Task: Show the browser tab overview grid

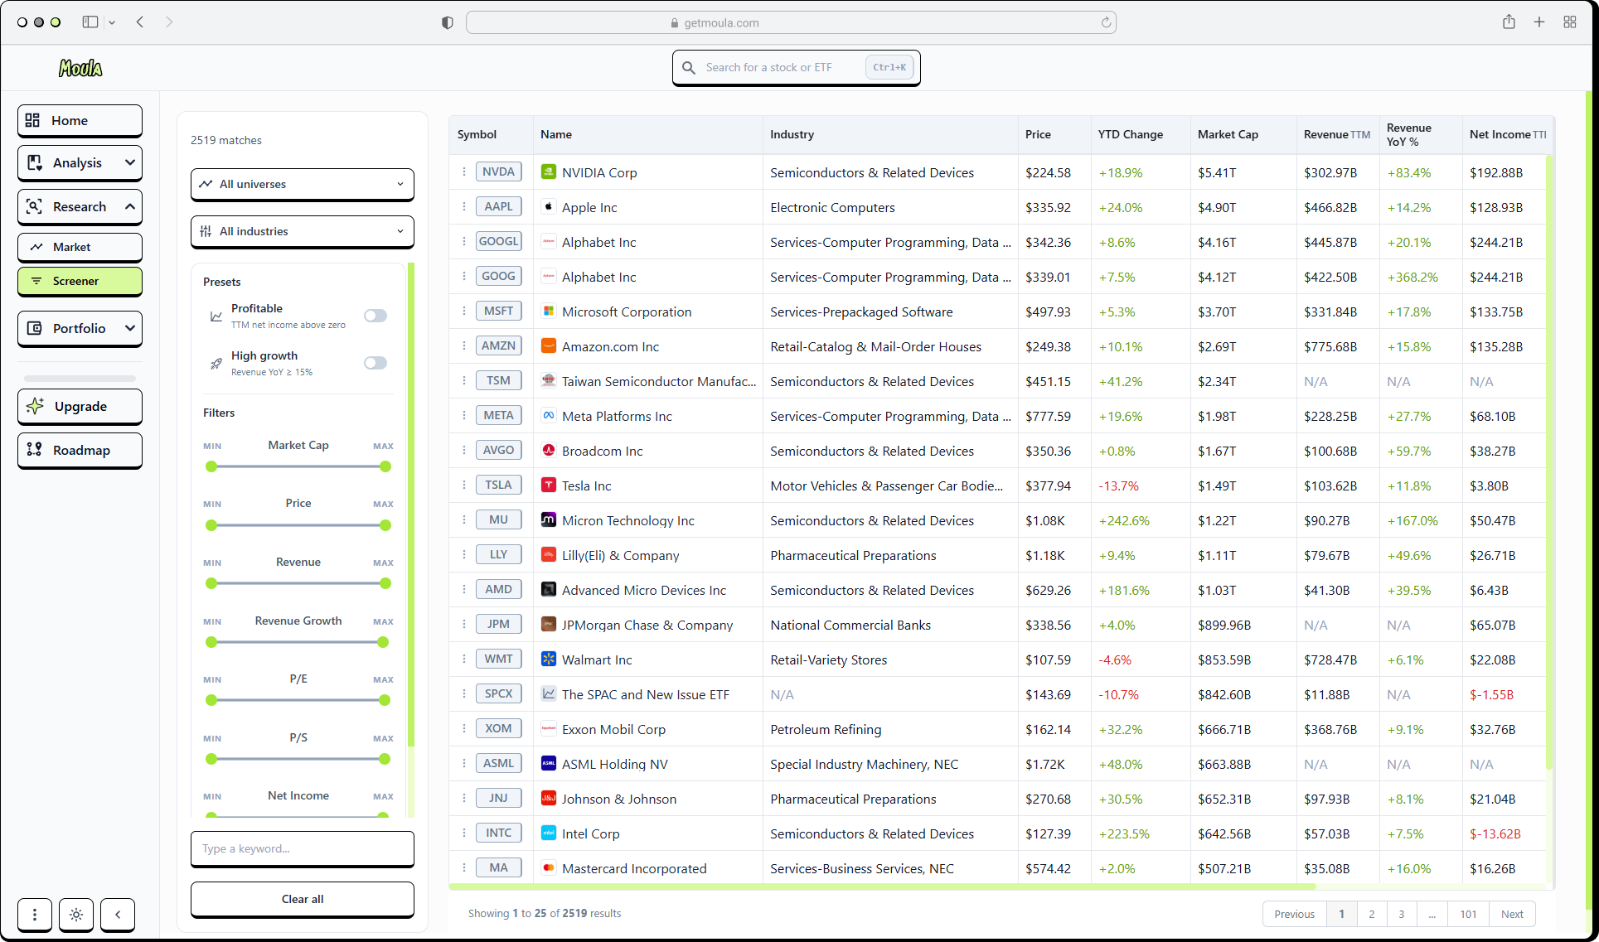Action: (x=1569, y=22)
